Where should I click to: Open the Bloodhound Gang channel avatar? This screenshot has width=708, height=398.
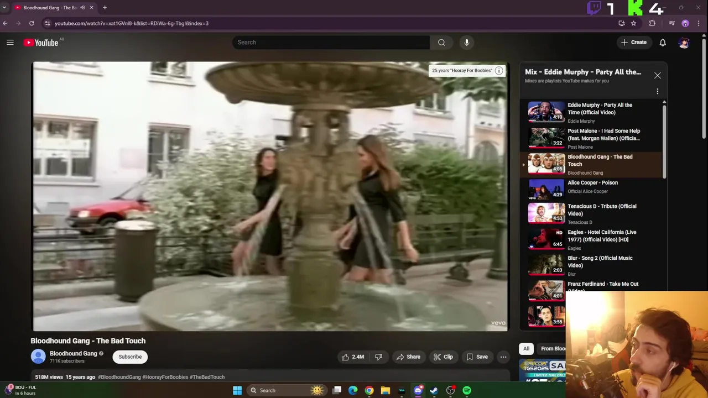[x=38, y=357]
